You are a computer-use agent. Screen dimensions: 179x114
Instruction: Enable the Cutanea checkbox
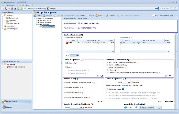[x=66, y=67]
